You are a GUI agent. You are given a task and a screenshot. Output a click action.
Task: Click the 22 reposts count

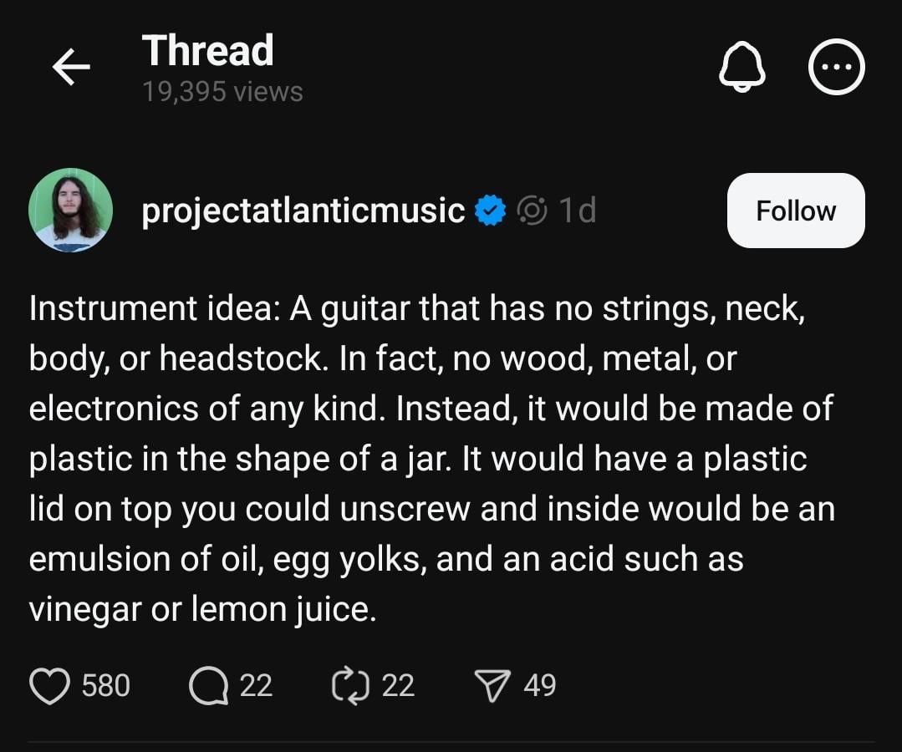pos(398,686)
